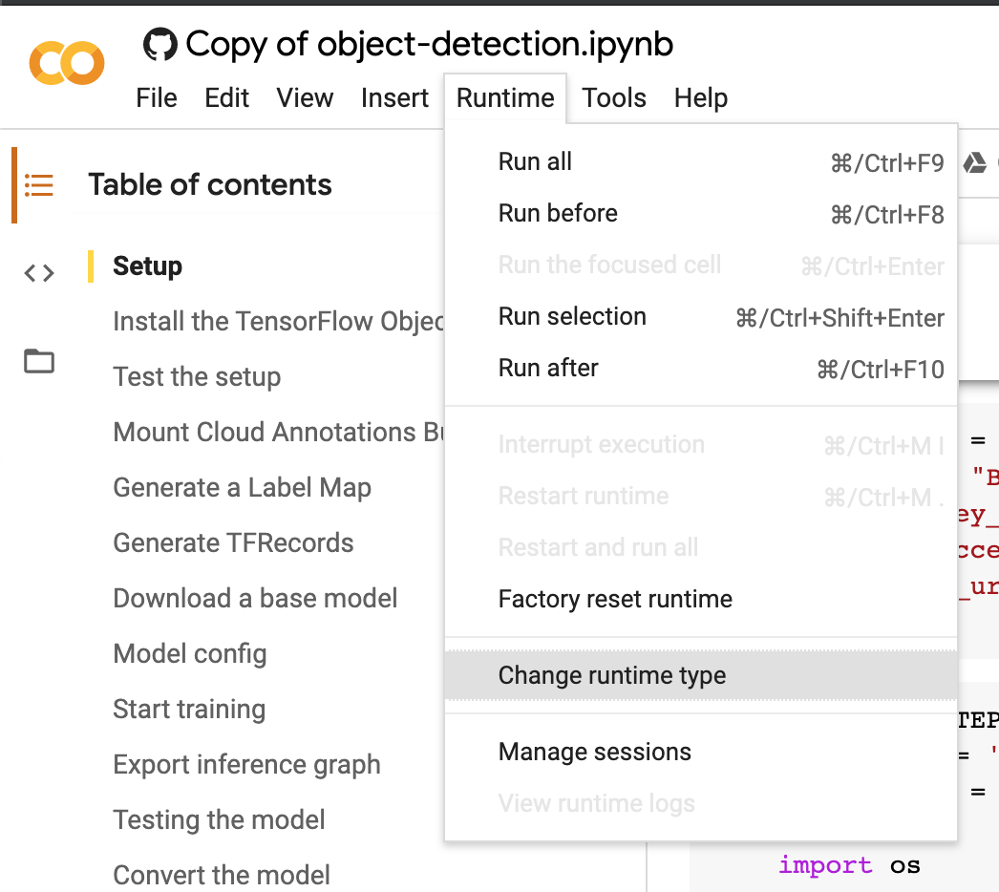Viewport: 999px width, 892px height.
Task: Select Factory reset runtime
Action: [x=615, y=599]
